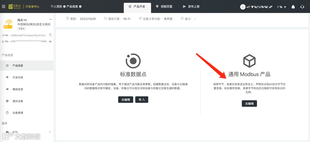
Task: Click the headset support icon
Action: (302, 7)
